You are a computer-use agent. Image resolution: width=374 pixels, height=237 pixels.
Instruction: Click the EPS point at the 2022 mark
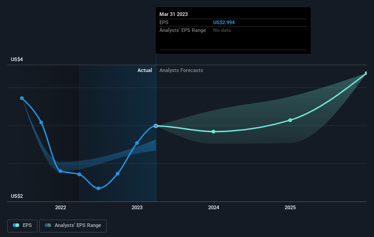(x=60, y=171)
